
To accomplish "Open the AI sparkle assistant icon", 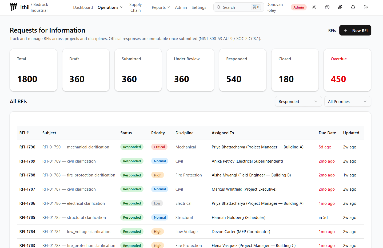I will click(x=340, y=7).
